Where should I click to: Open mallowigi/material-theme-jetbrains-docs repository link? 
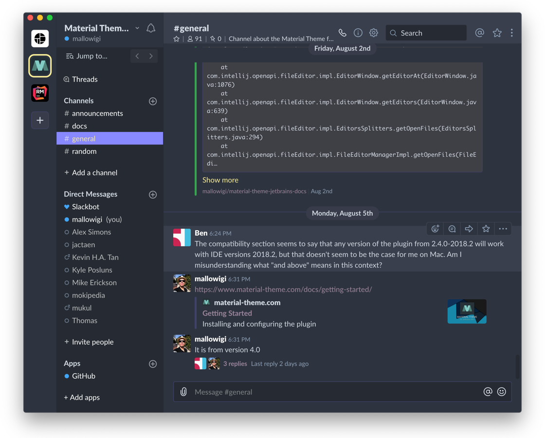coord(254,191)
